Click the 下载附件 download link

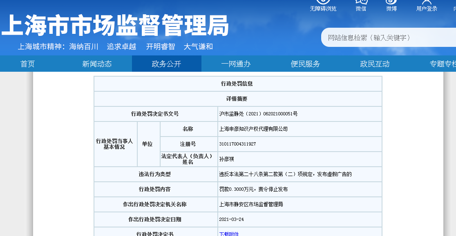pos(229,234)
